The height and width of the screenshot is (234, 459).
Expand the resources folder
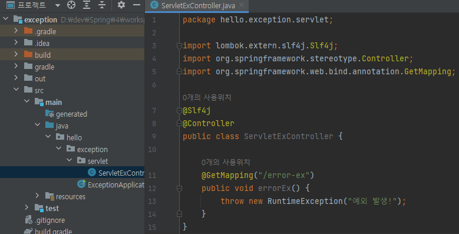[37, 196]
